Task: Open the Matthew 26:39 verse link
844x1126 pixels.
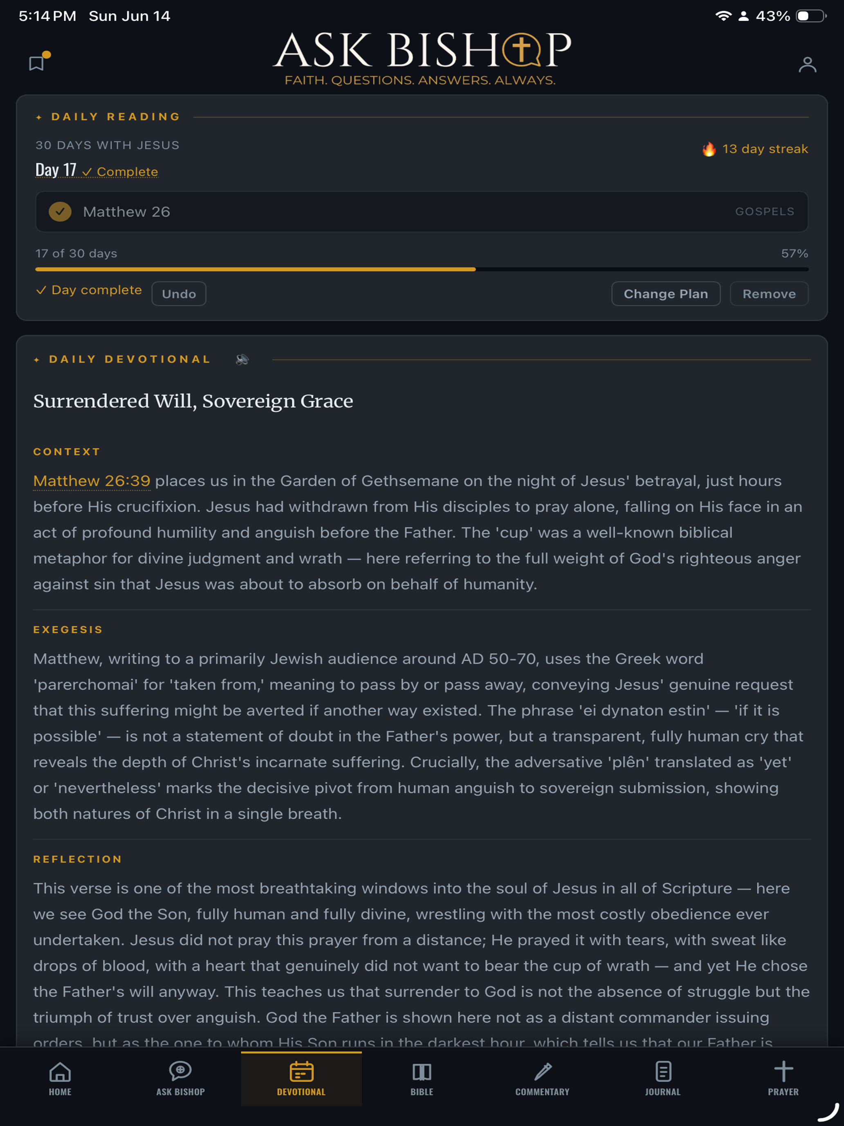Action: (92, 481)
